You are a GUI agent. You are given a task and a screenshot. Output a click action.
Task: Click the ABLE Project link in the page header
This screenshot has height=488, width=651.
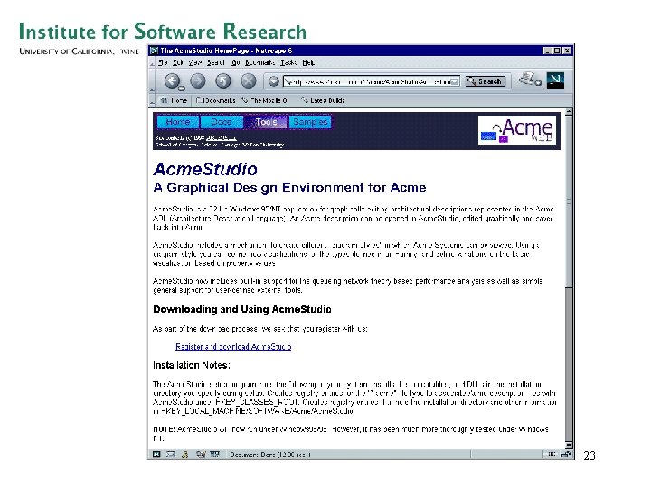tap(222, 137)
